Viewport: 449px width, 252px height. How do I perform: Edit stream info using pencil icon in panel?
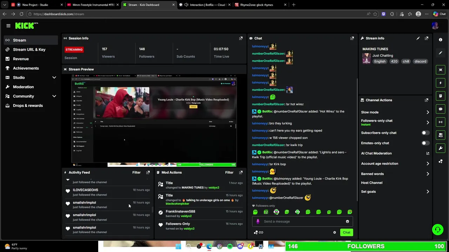pyautogui.click(x=418, y=38)
